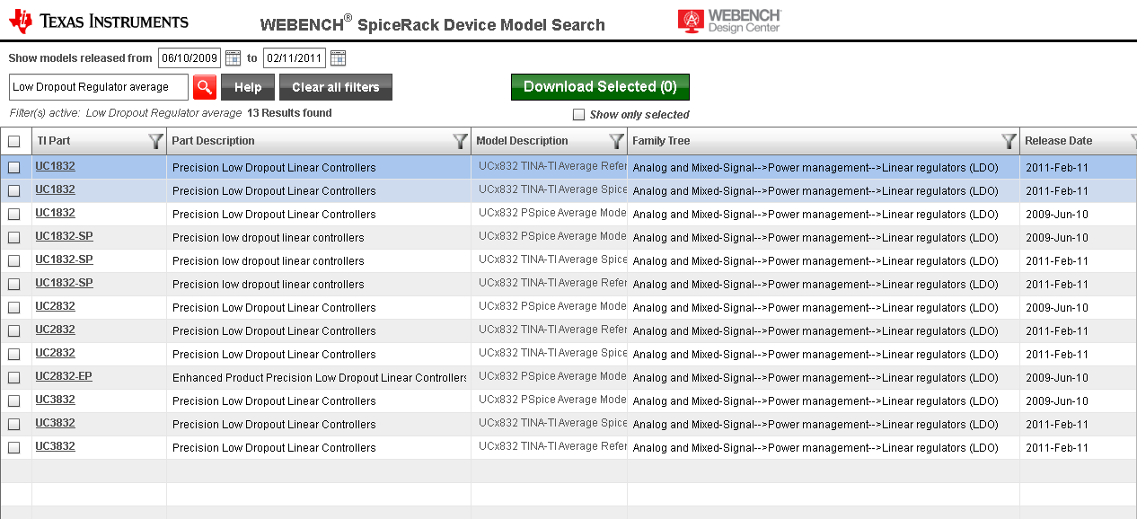Screen dimensions: 1137x519
Task: Open the UC3832 part link in last row
Action: click(55, 446)
